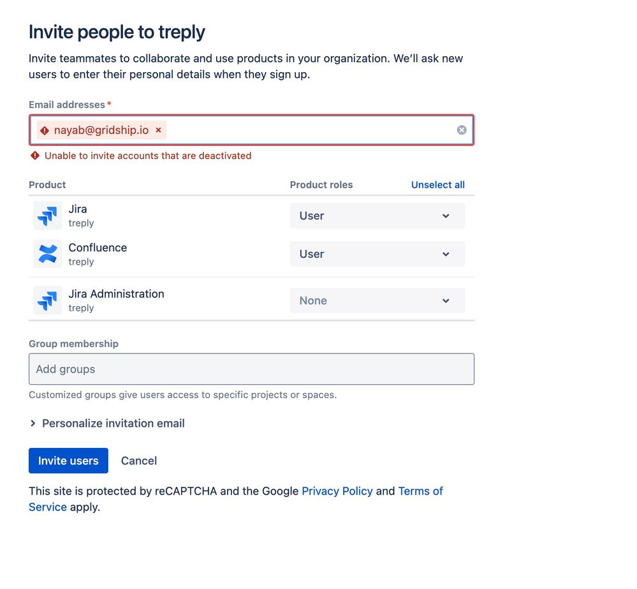Click the warning icon beside the deactivated message
The height and width of the screenshot is (589, 637).
pos(35,156)
